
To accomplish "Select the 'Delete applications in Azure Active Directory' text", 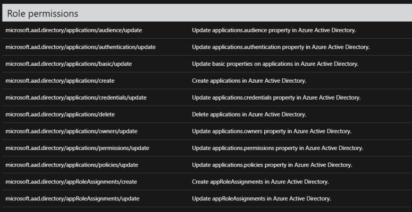I will [249, 114].
